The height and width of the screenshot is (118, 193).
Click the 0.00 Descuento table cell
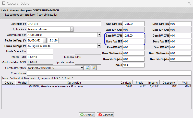[x=175, y=86]
